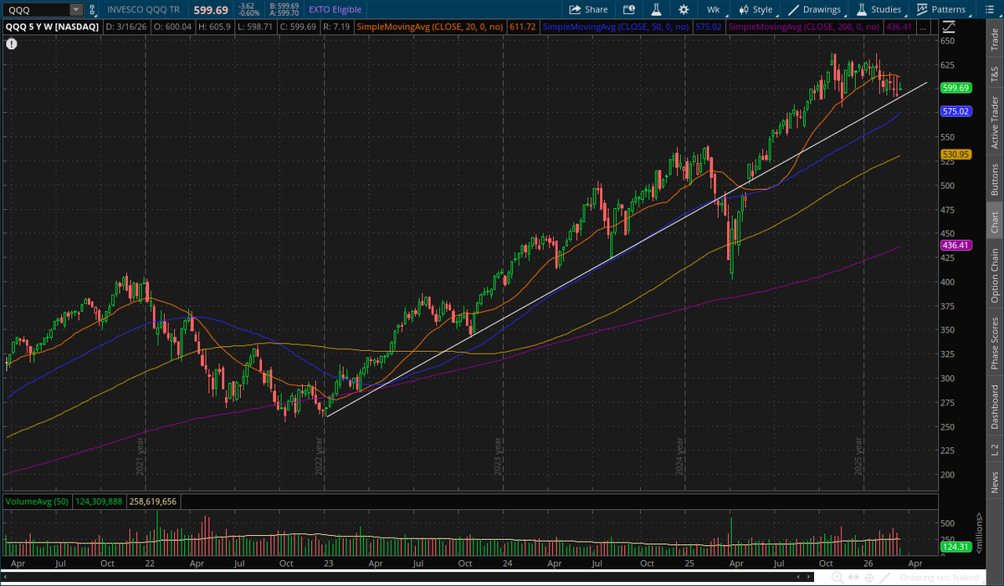The width and height of the screenshot is (1004, 586).
Task: Open the Trade side tab
Action: click(x=994, y=37)
